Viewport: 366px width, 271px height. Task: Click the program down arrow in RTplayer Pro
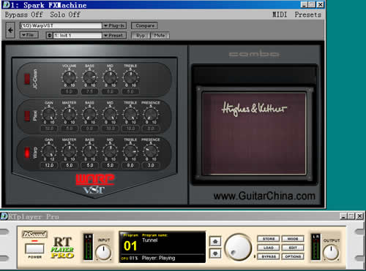[x=215, y=253]
